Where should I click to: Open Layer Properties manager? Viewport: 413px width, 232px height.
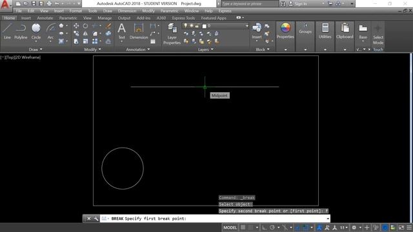[x=172, y=34]
